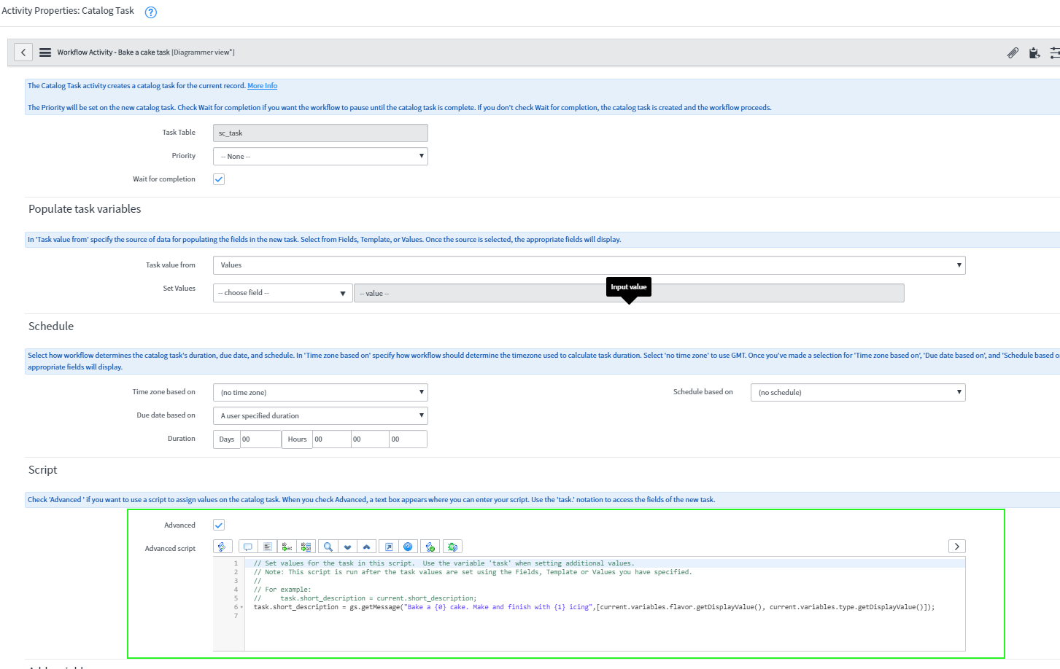This screenshot has width=1060, height=669.
Task: Click the search magnifier in script toolbar
Action: pyautogui.click(x=328, y=547)
